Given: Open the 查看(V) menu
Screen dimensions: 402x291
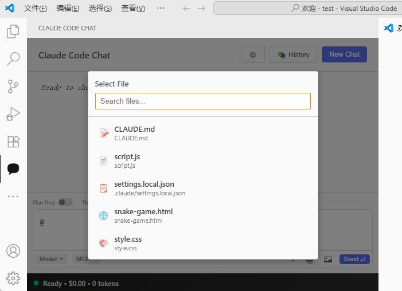Looking at the screenshot, I should tap(133, 9).
